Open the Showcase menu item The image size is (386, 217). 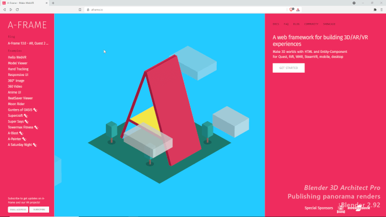[329, 24]
